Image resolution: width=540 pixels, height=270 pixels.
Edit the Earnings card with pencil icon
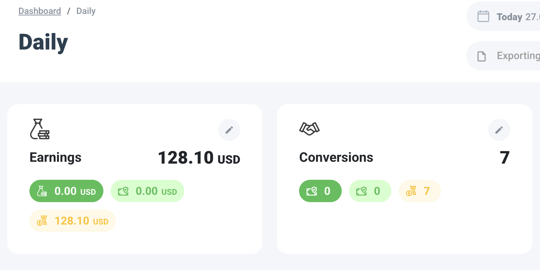coord(229,130)
